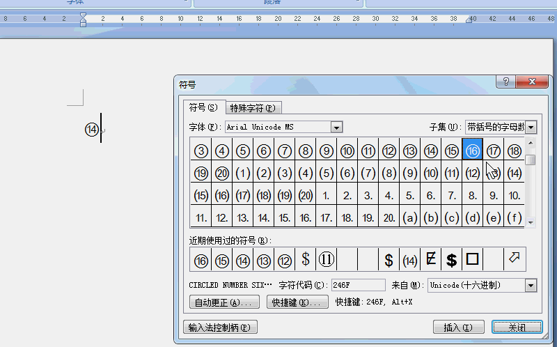Select circled number 10 symbol

point(347,151)
